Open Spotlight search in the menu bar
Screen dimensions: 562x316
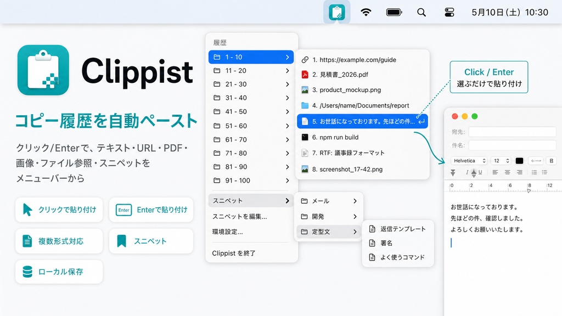[421, 13]
